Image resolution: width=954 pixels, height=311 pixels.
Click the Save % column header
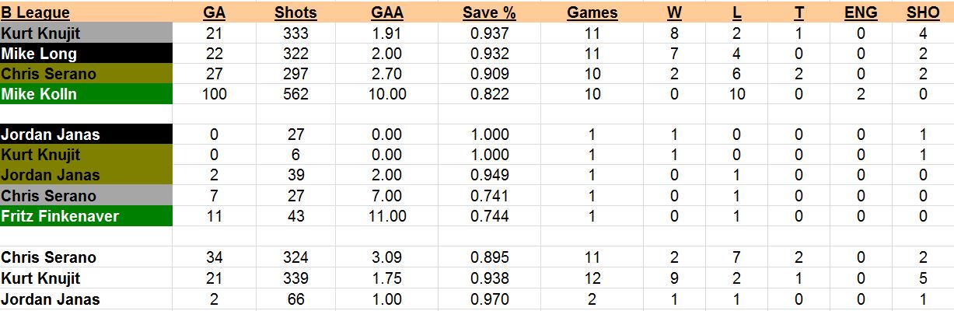490,12
